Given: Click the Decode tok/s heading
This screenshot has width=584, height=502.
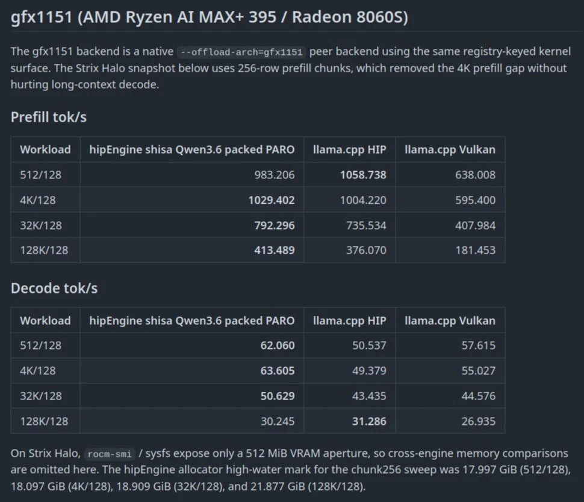Looking at the screenshot, I should pyautogui.click(x=54, y=288).
